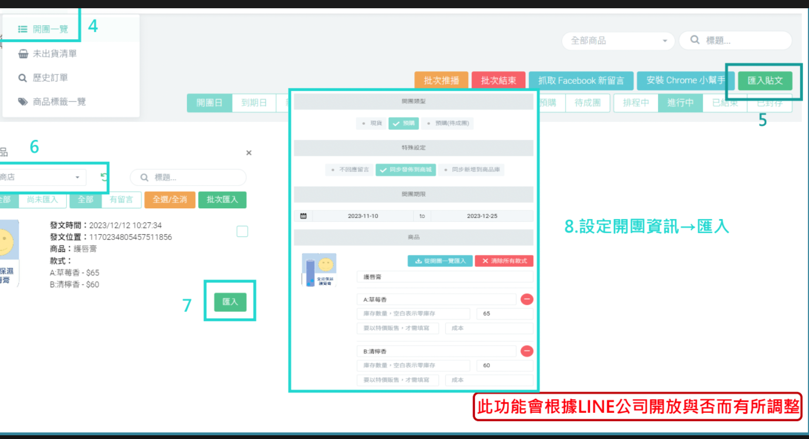
Task: Select the 預購 group type option
Action: tap(404, 123)
